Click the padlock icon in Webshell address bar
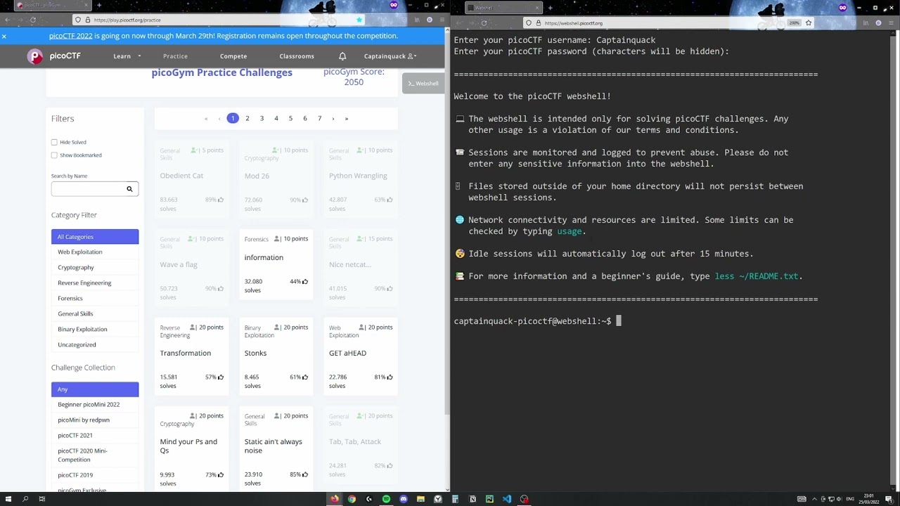900x506 pixels. pyautogui.click(x=539, y=23)
